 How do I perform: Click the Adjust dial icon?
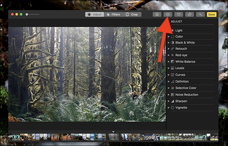pos(89,14)
